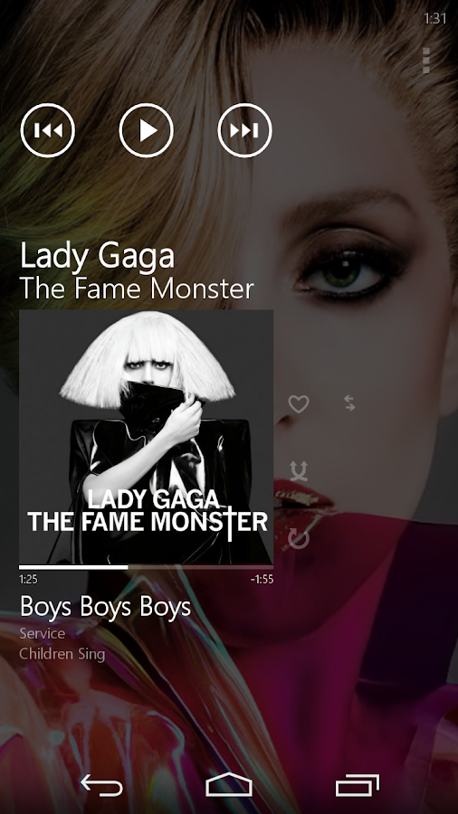Image resolution: width=458 pixels, height=814 pixels.
Task: Open the recent apps navigation icon
Action: [358, 785]
